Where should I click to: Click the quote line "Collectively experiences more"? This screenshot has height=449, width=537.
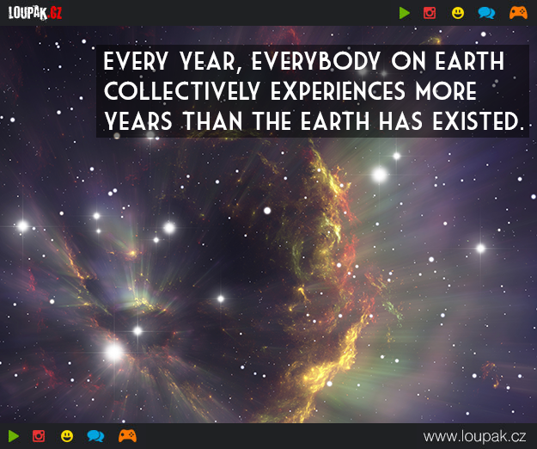290,92
